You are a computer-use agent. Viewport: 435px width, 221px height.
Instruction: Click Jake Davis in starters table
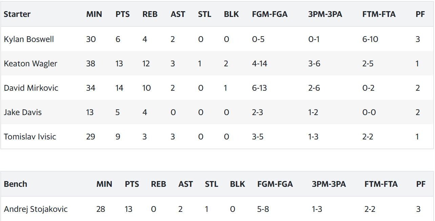click(23, 112)
